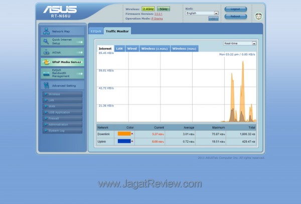Open the Operation Mode IP Sharing link
Image resolution: width=301 pixels, height=204 pixels.
157,18
